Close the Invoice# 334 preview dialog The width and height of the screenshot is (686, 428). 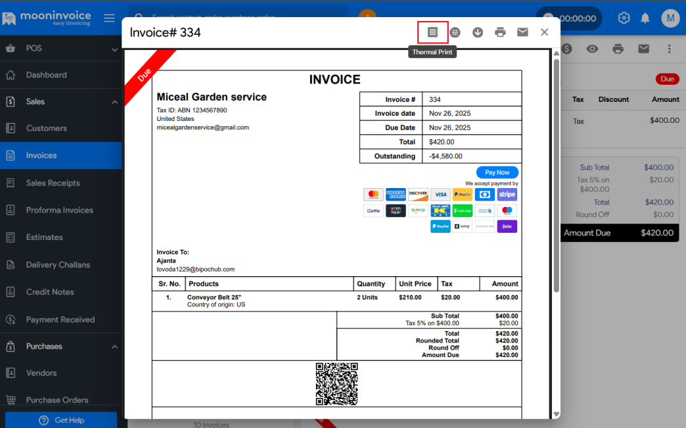point(544,32)
